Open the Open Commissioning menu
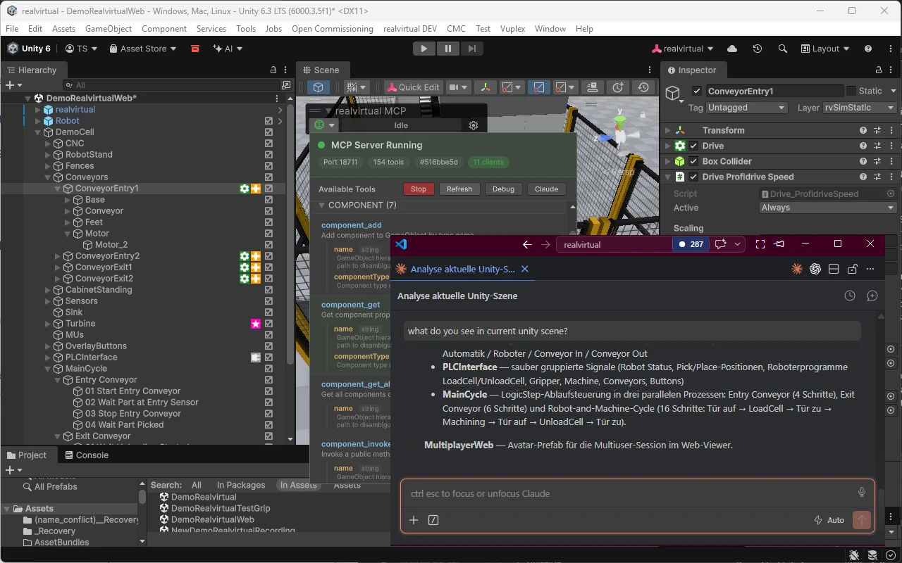The width and height of the screenshot is (902, 563). (333, 29)
